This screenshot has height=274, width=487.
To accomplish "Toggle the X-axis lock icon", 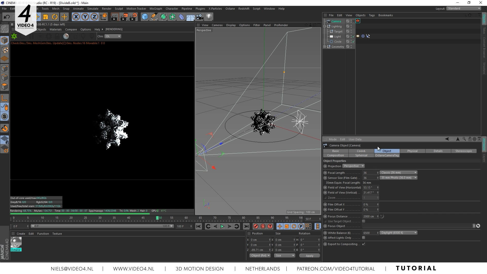I will [76, 17].
